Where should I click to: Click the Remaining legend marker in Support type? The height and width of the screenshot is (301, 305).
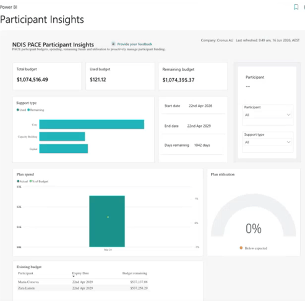28,110
